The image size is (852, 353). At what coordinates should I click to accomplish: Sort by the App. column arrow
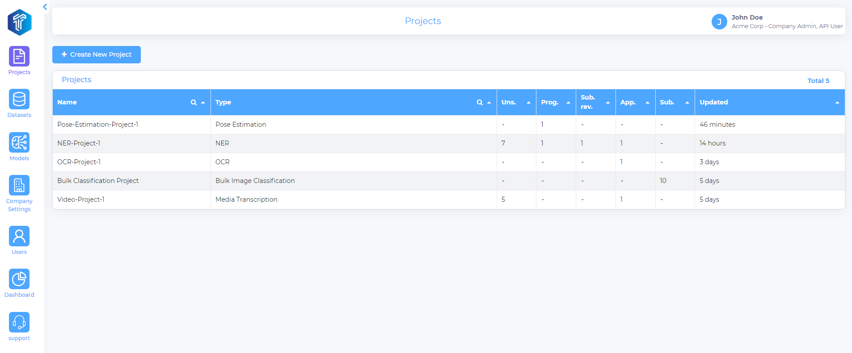648,102
